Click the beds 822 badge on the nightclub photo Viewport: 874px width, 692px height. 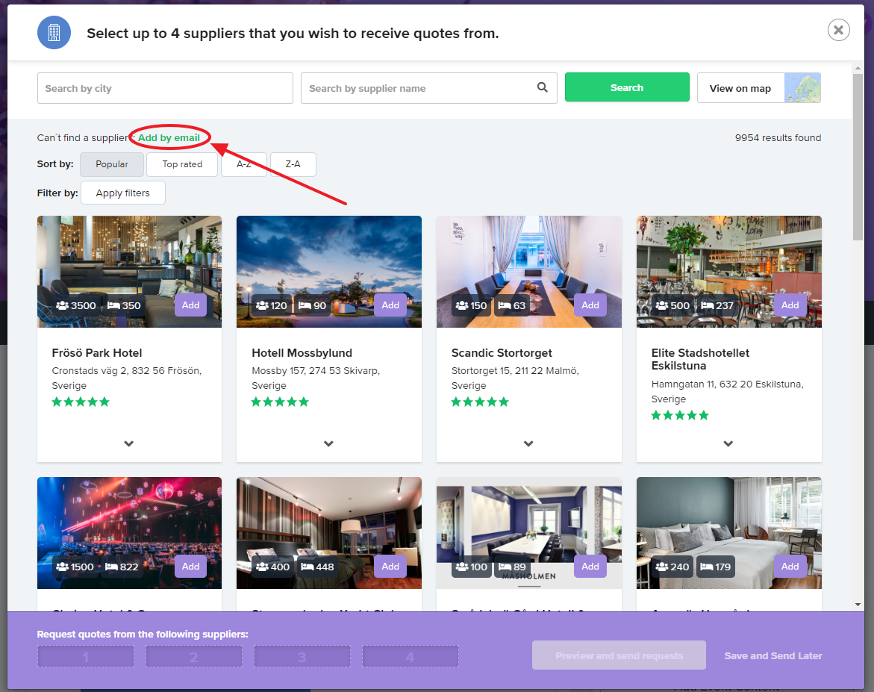(x=122, y=567)
